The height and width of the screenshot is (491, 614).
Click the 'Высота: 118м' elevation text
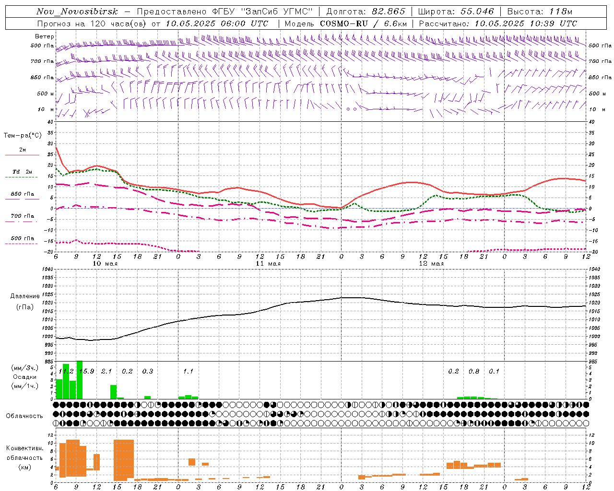[540, 12]
